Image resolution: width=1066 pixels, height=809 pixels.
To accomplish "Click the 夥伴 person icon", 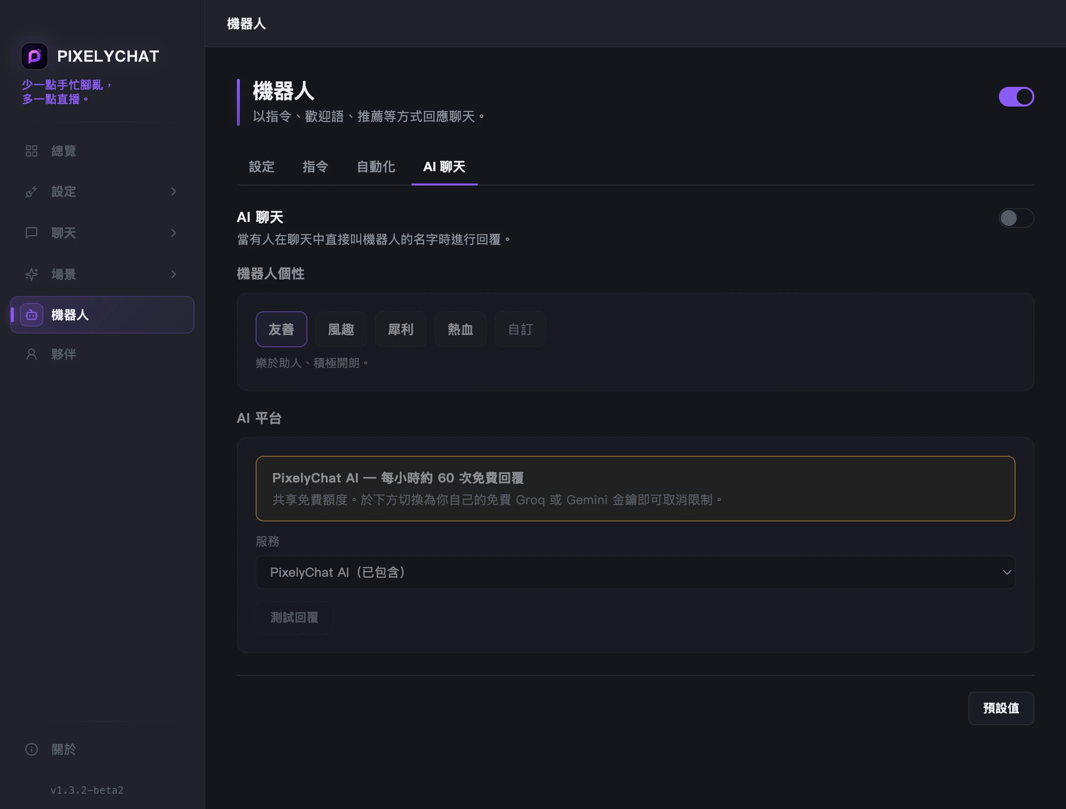I will (x=32, y=354).
